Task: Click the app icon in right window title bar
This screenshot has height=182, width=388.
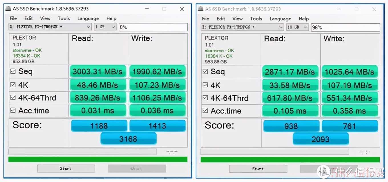Action: (x=201, y=9)
